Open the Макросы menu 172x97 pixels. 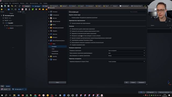pyautogui.click(x=22, y=3)
